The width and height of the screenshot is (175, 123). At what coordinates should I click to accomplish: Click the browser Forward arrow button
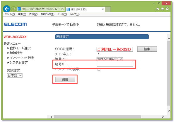click(x=14, y=9)
